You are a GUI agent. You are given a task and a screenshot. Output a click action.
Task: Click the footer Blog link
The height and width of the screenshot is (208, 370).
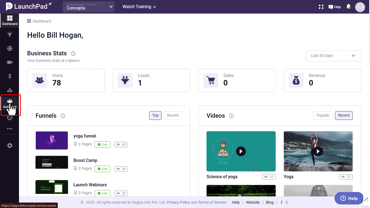(x=270, y=202)
